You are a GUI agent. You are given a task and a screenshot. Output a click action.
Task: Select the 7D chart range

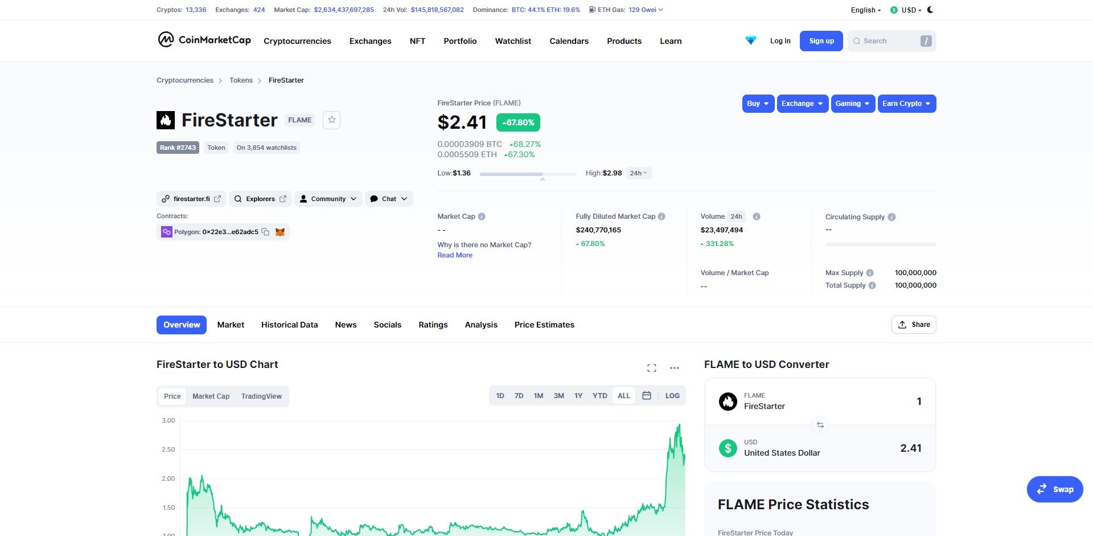coord(519,395)
